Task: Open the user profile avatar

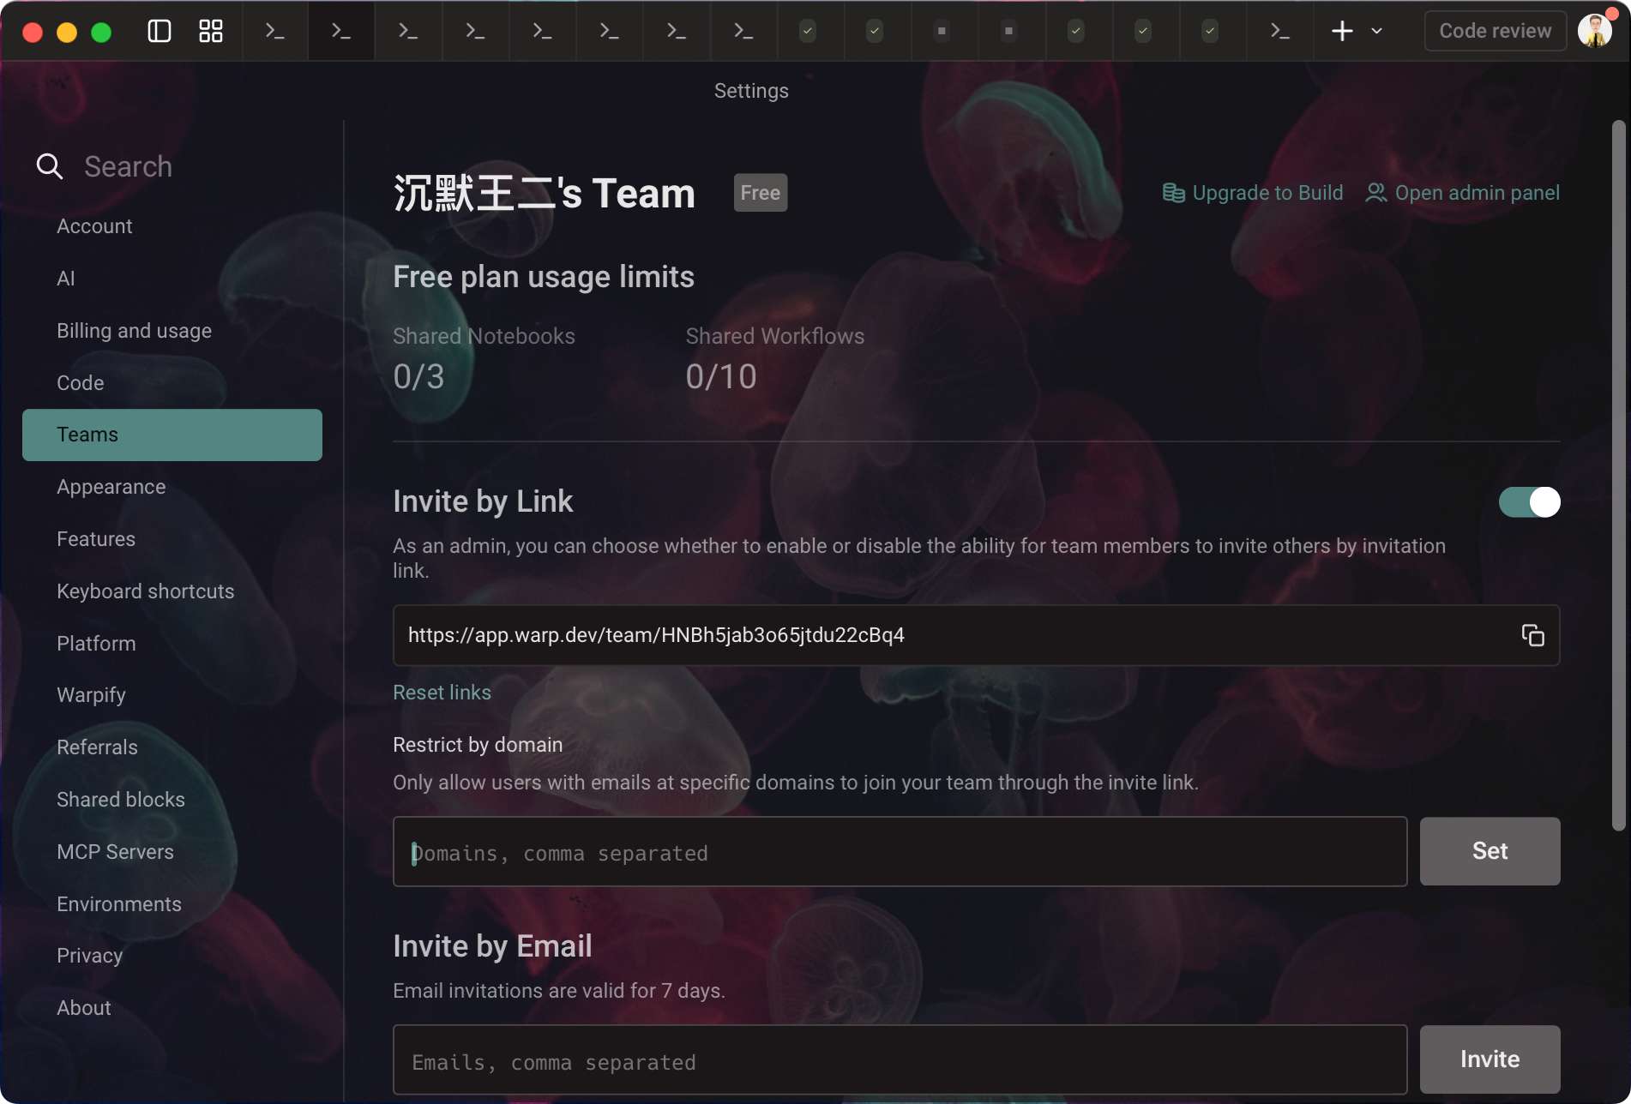Action: 1594,32
